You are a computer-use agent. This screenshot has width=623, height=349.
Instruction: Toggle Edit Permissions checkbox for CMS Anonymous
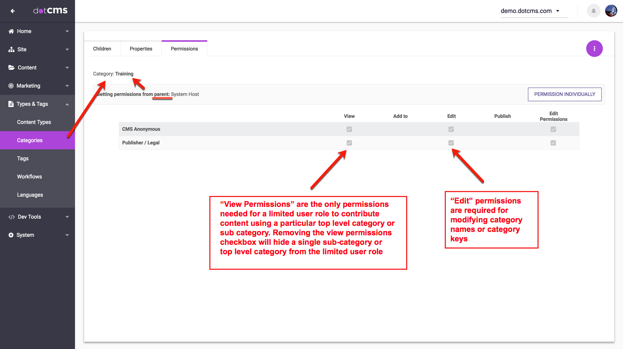553,129
